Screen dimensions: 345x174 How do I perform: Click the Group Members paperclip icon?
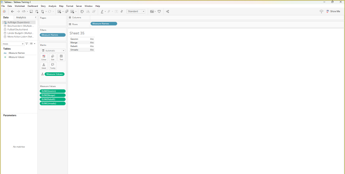109,11
